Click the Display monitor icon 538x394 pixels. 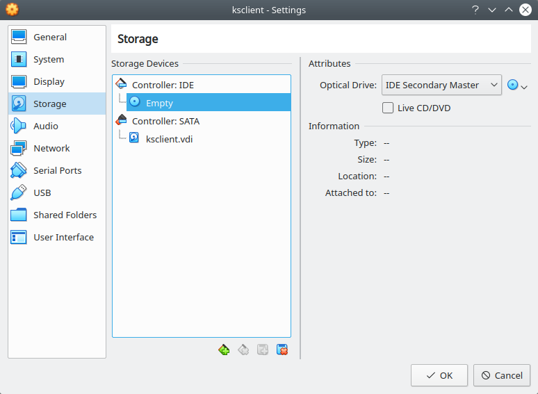[x=19, y=81]
